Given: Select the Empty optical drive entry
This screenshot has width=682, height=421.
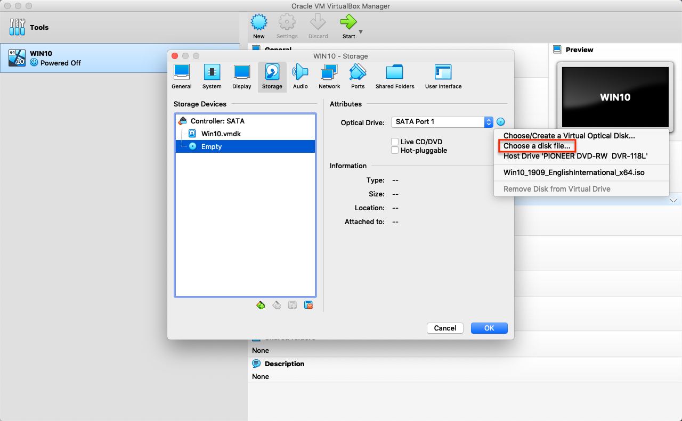Looking at the screenshot, I should (245, 146).
